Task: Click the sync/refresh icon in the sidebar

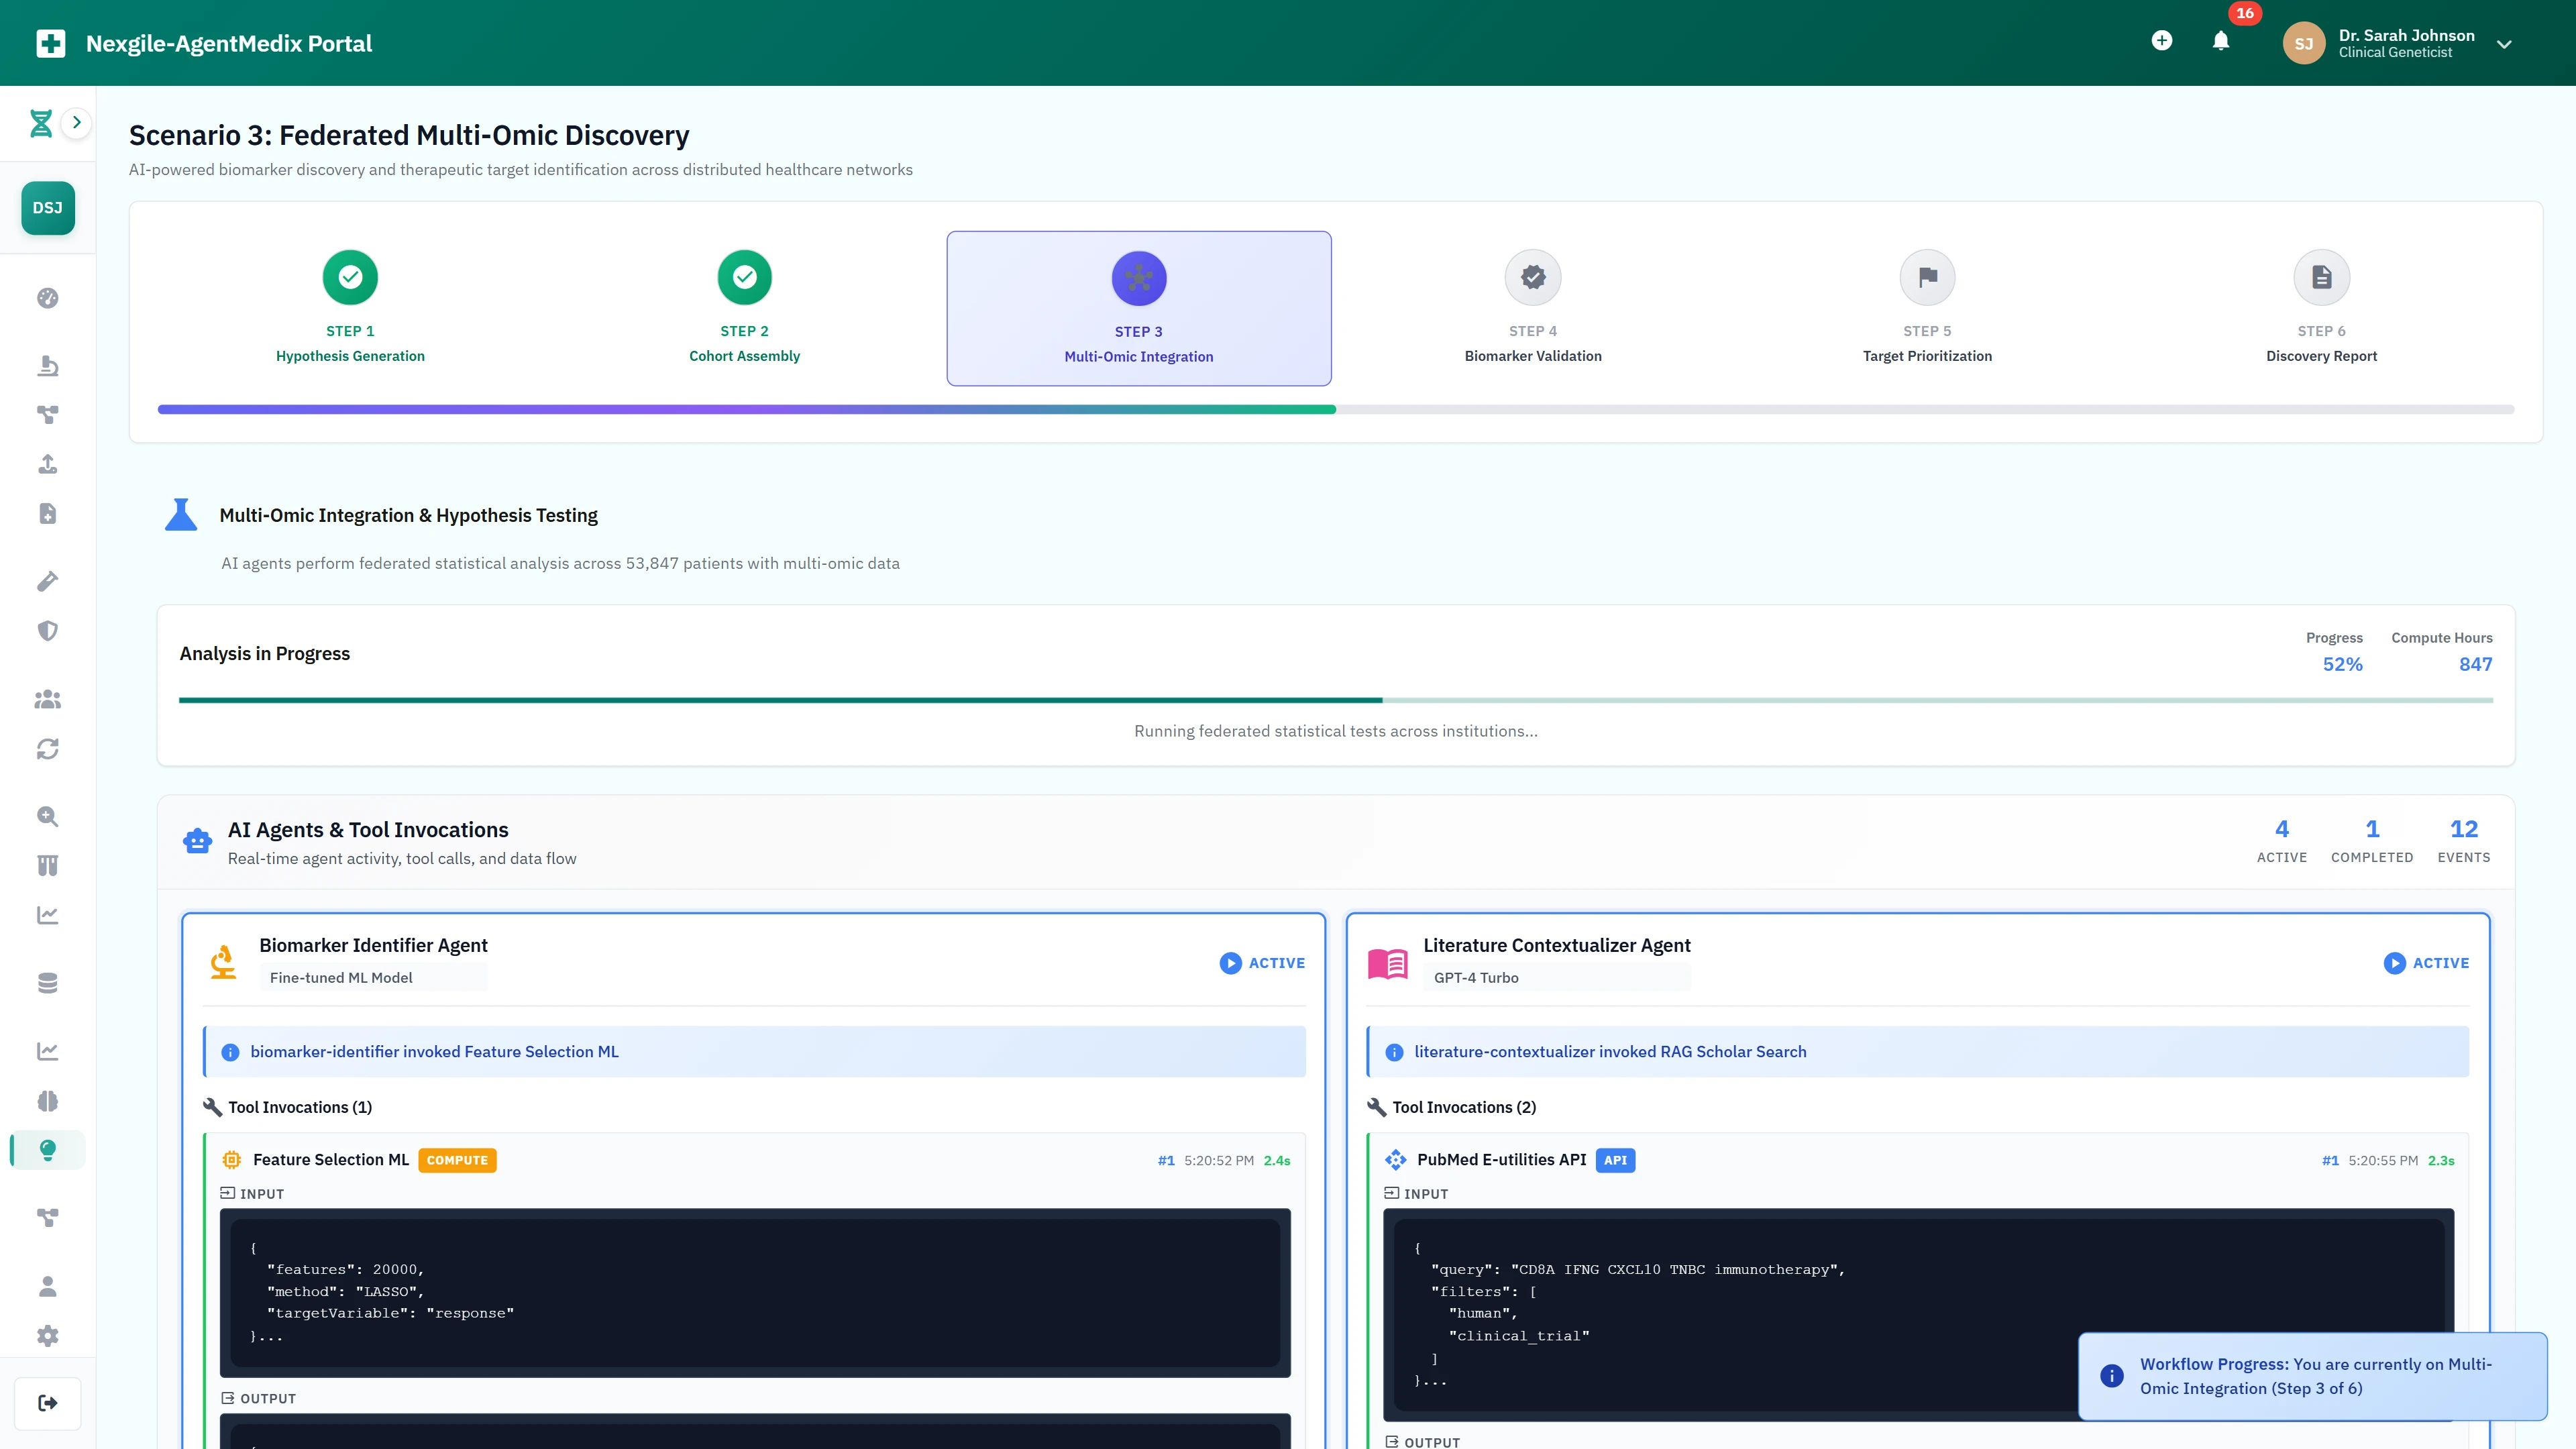Action: pos(47,748)
